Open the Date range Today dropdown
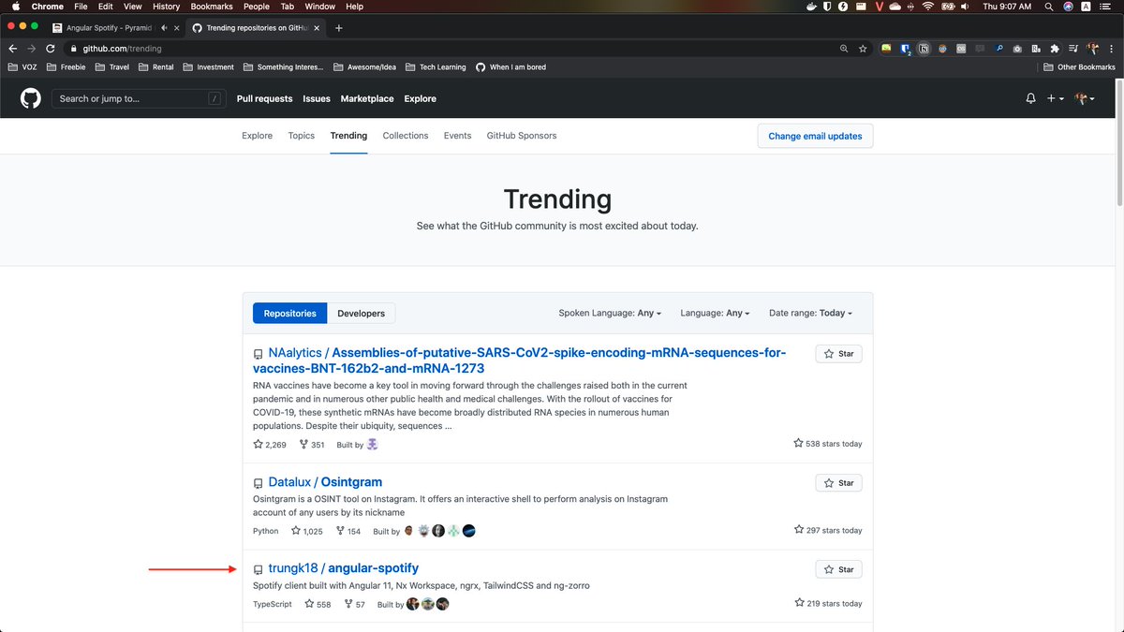Image resolution: width=1124 pixels, height=632 pixels. pos(811,313)
